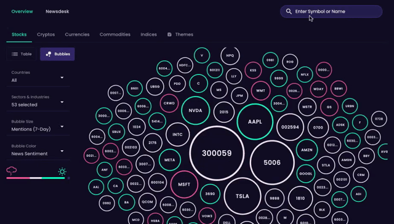Screen dimensions: 394x224
Task: Open the Overview page link
Action: click(x=22, y=12)
